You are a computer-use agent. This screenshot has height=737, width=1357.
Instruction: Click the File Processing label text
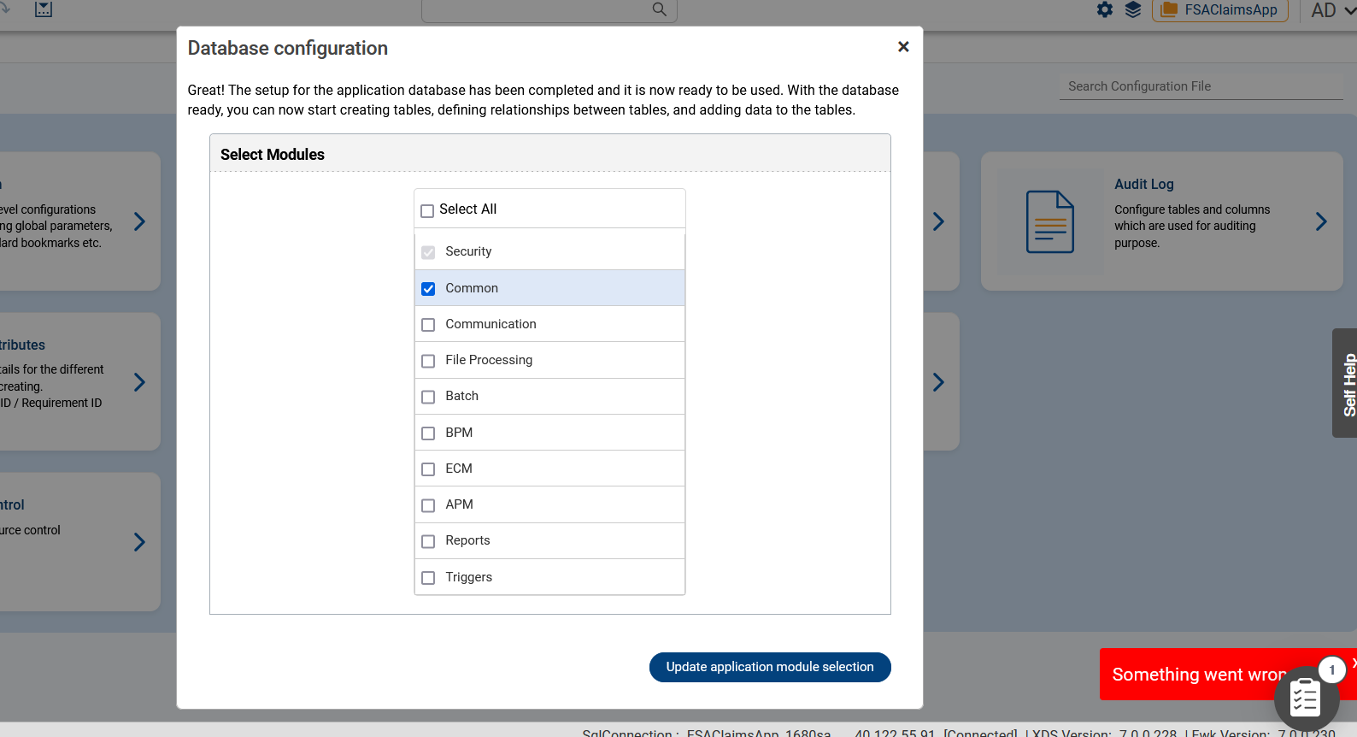click(489, 360)
